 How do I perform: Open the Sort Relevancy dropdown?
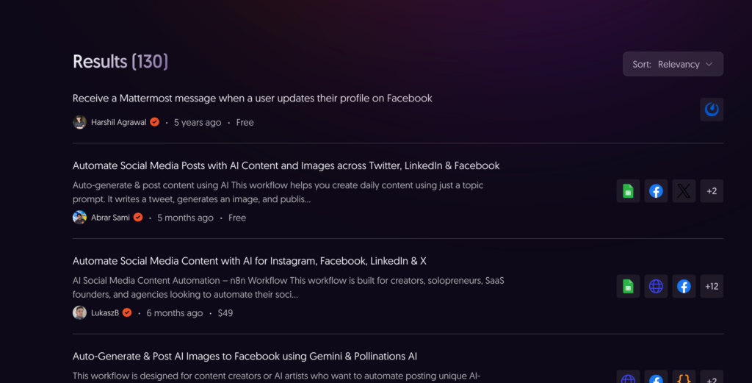[673, 64]
